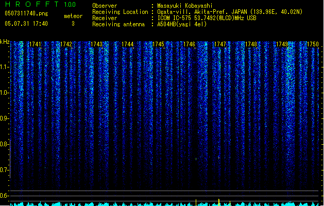
Task: Click the 1750 time marker
Action: point(313,44)
